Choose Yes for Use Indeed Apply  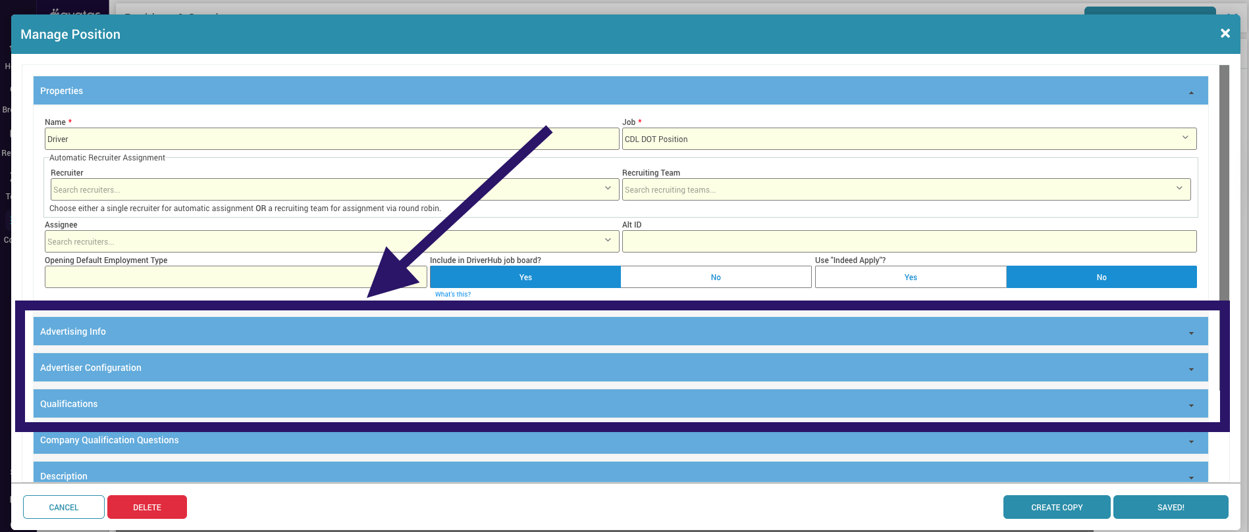point(910,278)
